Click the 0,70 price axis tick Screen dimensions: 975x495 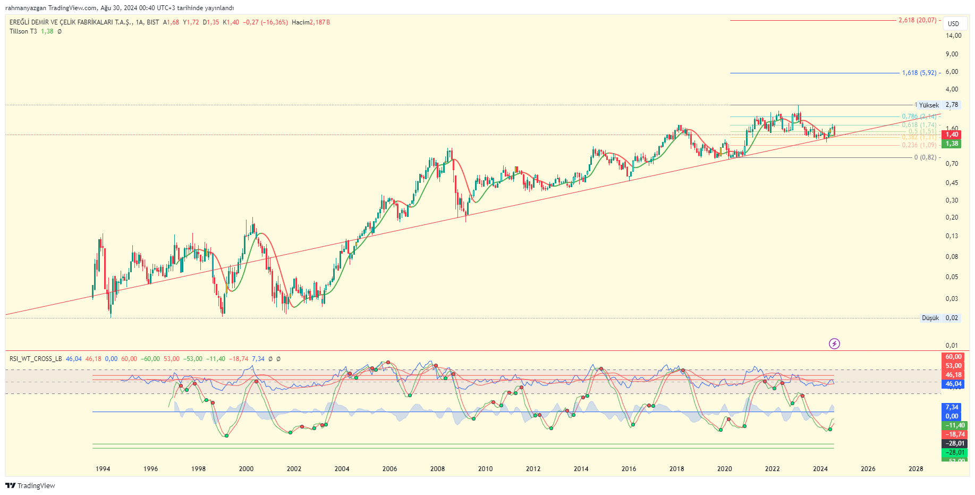(x=952, y=164)
